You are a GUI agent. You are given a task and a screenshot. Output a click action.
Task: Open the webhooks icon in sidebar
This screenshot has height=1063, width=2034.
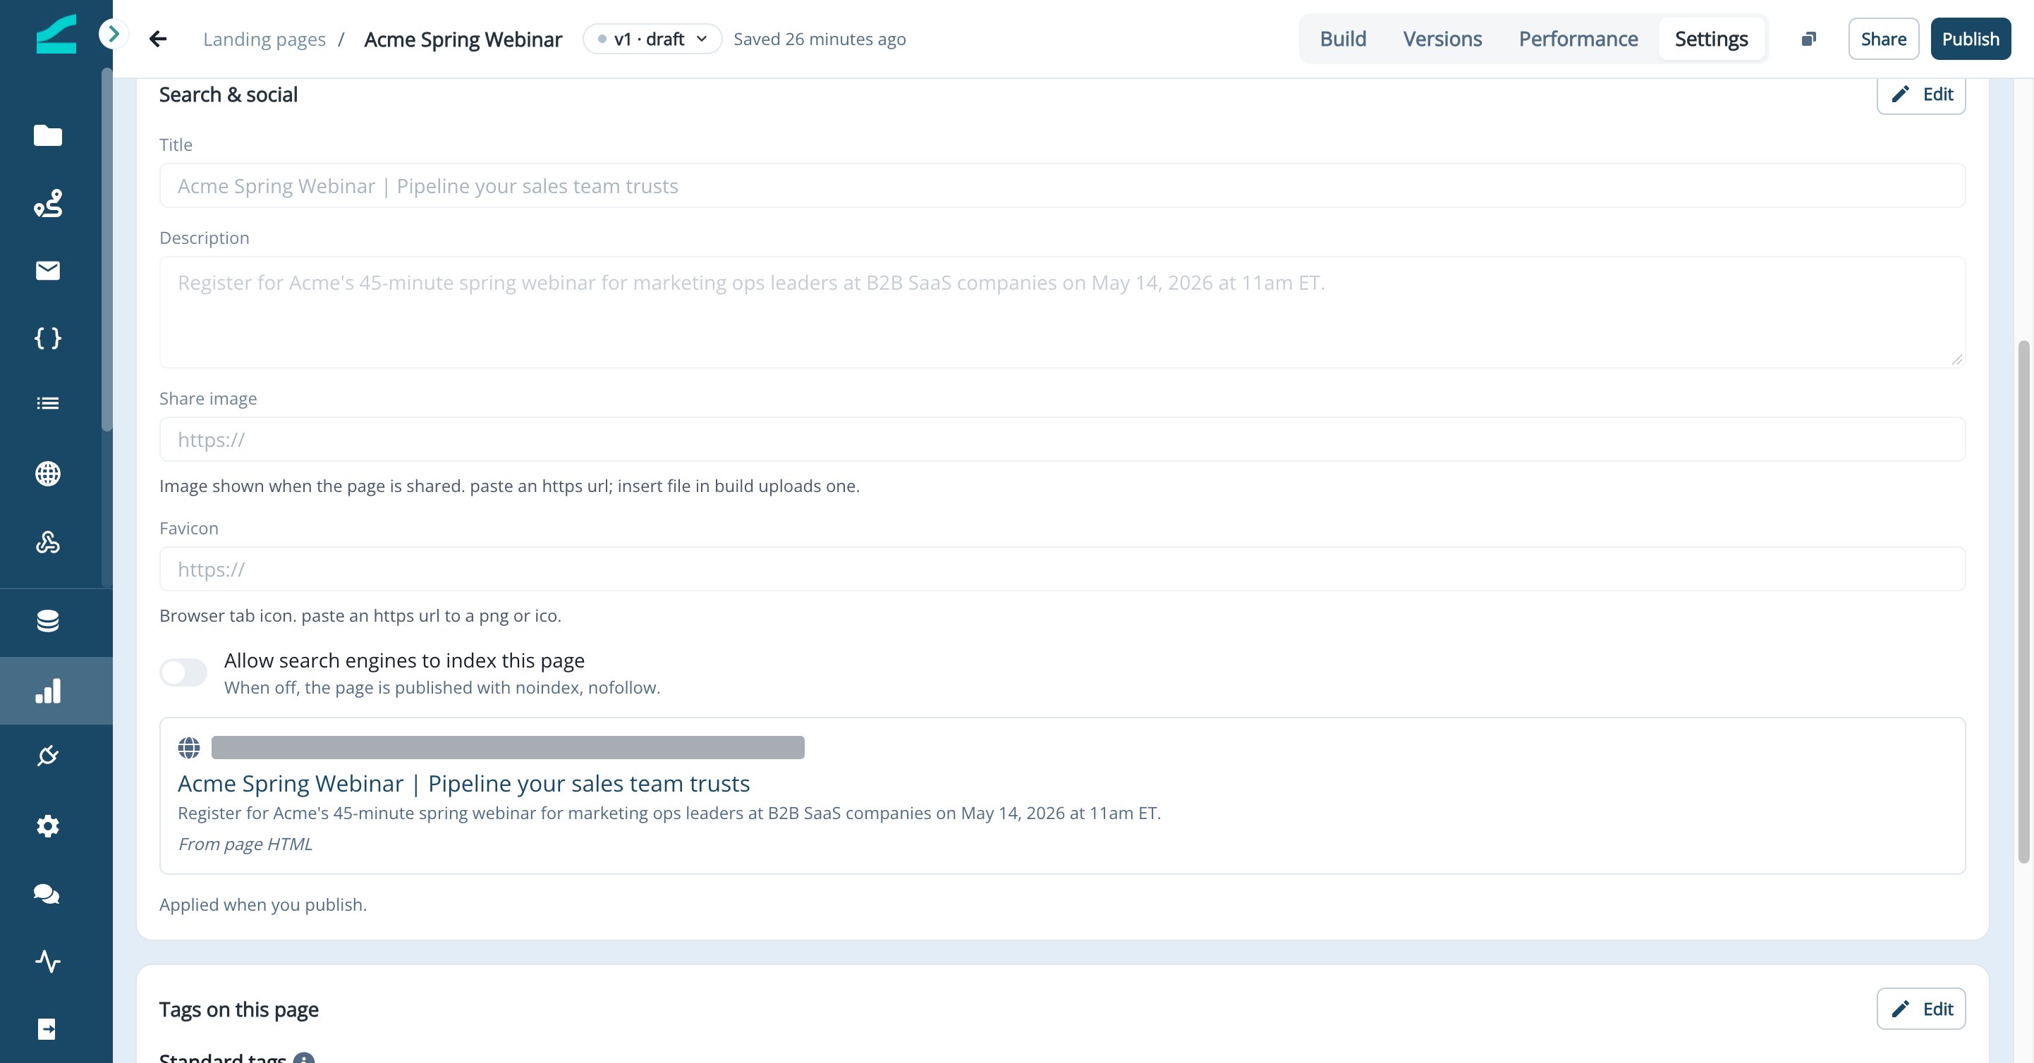[48, 542]
